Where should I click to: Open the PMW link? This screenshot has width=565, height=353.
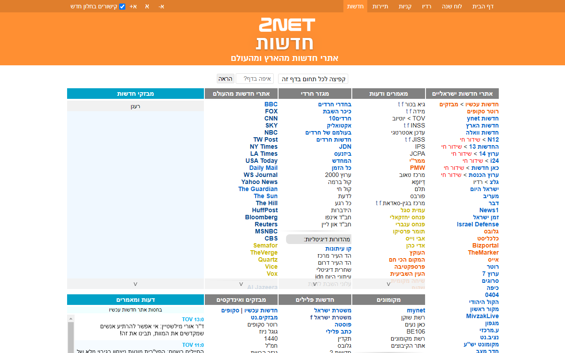point(418,168)
